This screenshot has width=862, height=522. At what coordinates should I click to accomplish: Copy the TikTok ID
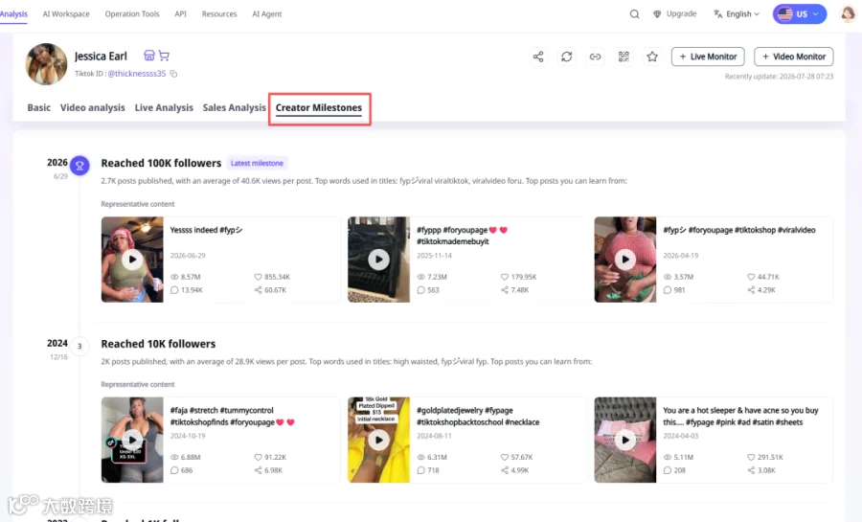pyautogui.click(x=173, y=74)
